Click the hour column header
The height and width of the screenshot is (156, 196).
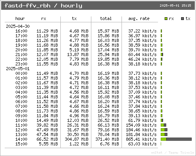tap(20, 18)
